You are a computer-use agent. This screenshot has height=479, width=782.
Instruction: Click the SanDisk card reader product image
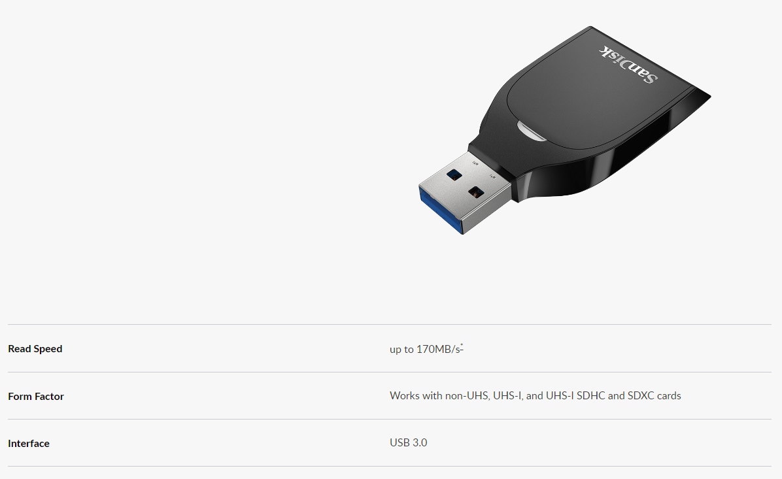tap(564, 131)
